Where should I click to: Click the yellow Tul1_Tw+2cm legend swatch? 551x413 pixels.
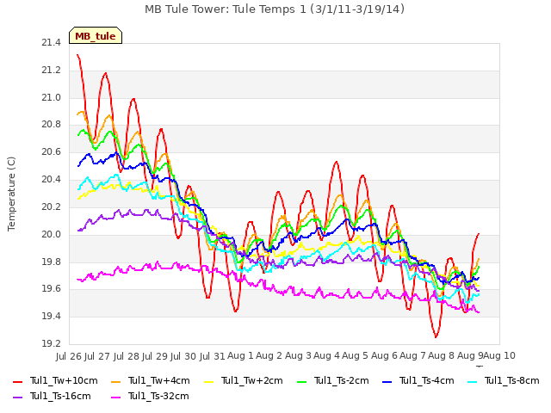(208, 381)
